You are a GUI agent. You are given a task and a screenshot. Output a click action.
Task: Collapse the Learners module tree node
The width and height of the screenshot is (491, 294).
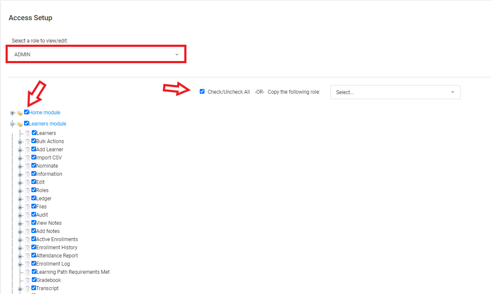[x=12, y=124]
